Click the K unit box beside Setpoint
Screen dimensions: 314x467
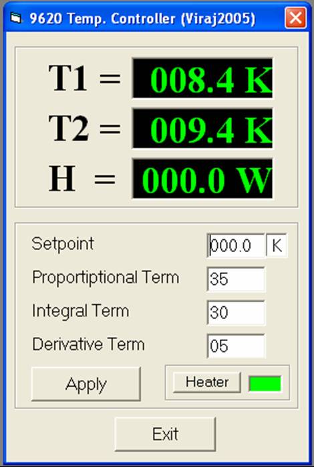click(x=277, y=246)
